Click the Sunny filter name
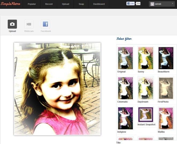The height and width of the screenshot is (144, 177). [141, 72]
